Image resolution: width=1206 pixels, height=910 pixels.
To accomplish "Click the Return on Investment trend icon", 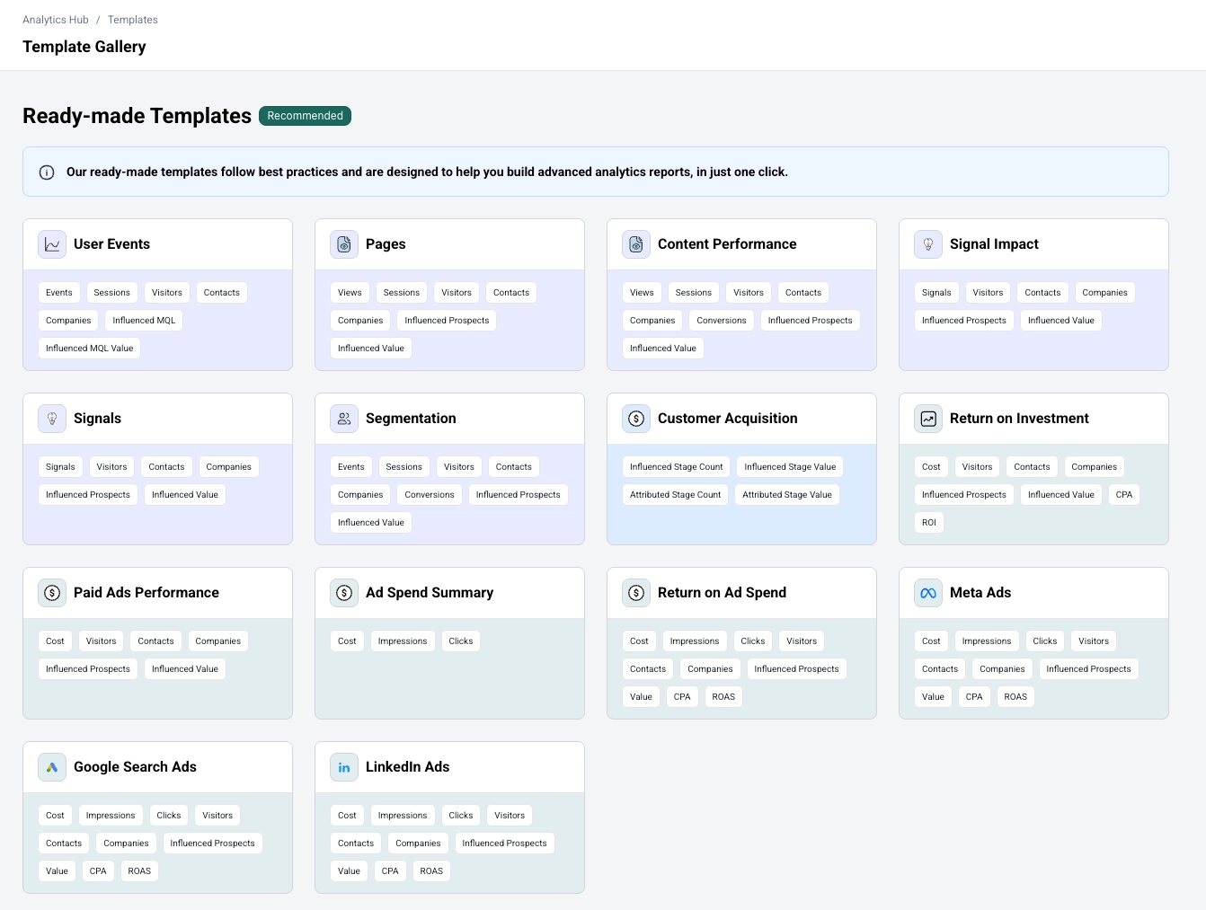I will pos(928,419).
